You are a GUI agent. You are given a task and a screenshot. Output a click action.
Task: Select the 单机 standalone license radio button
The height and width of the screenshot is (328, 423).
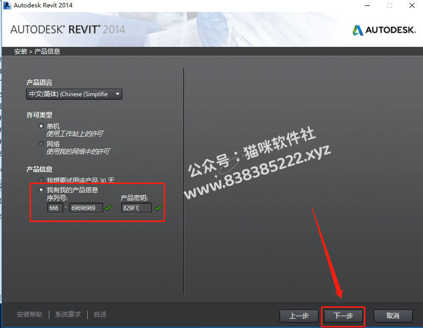pos(41,126)
